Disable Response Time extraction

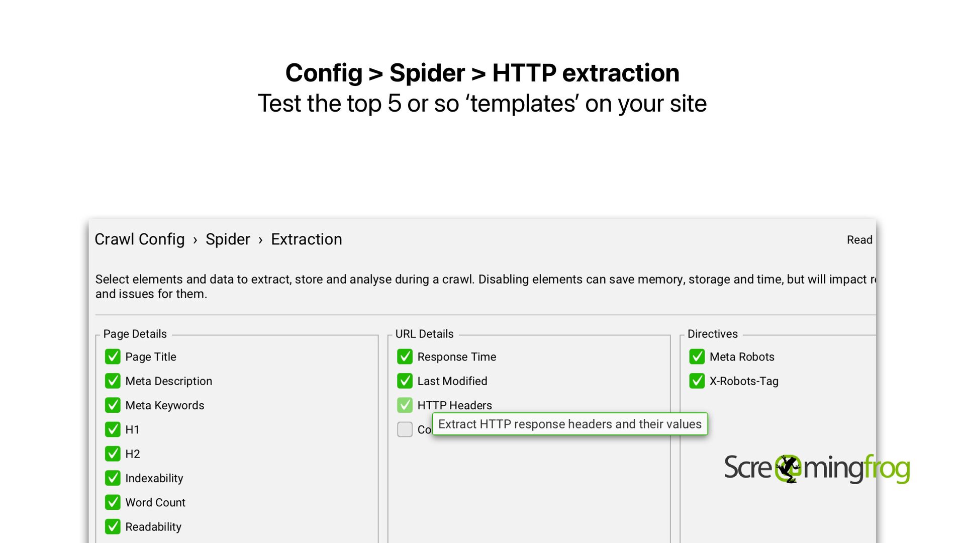405,356
